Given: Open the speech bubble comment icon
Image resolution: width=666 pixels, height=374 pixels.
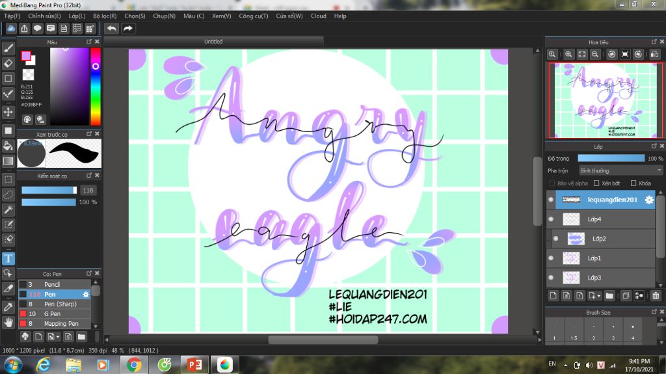Looking at the screenshot, I should (37, 29).
